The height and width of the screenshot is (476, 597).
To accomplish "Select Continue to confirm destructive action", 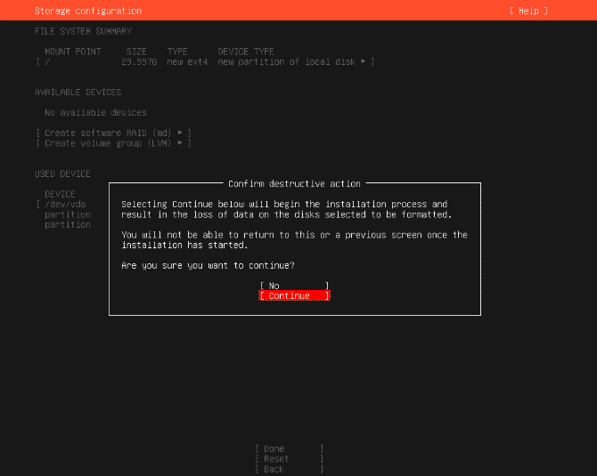I will 294,295.
